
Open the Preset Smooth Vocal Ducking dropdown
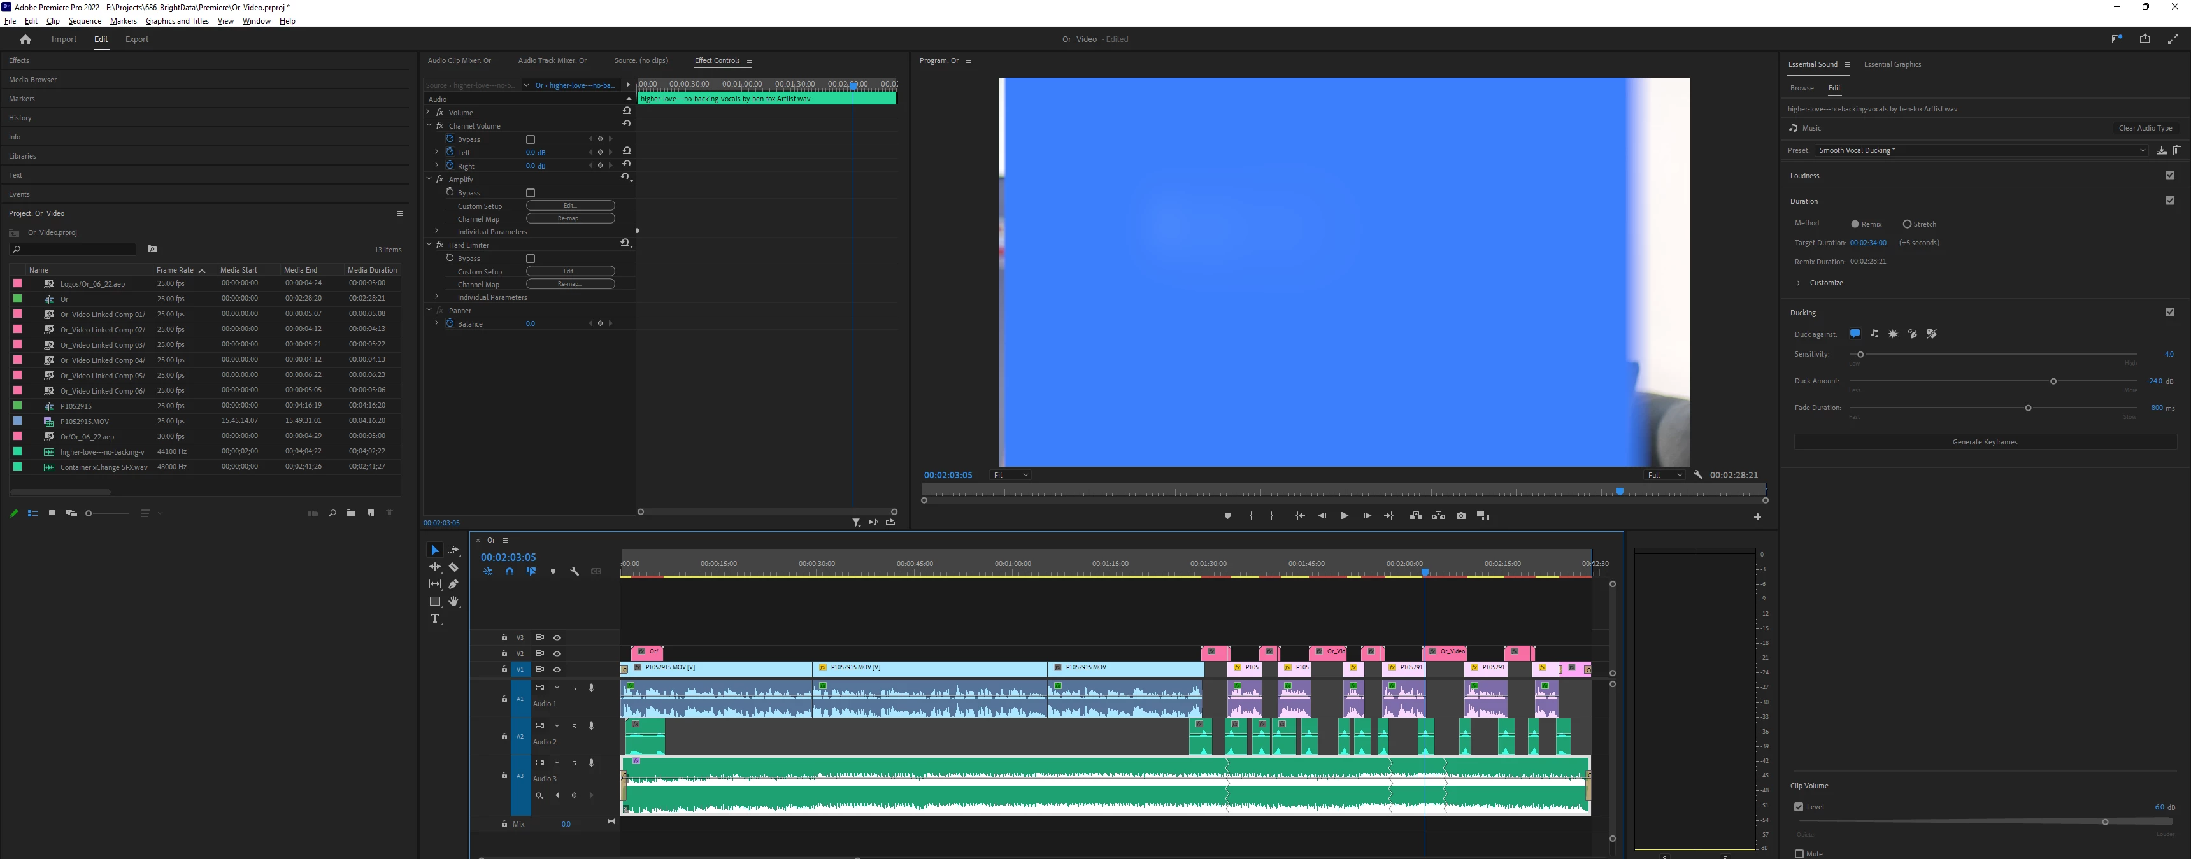point(1981,150)
